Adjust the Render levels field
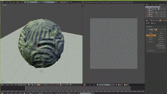 click(x=151, y=42)
